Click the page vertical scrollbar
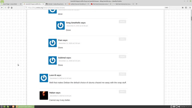 (x=191, y=50)
